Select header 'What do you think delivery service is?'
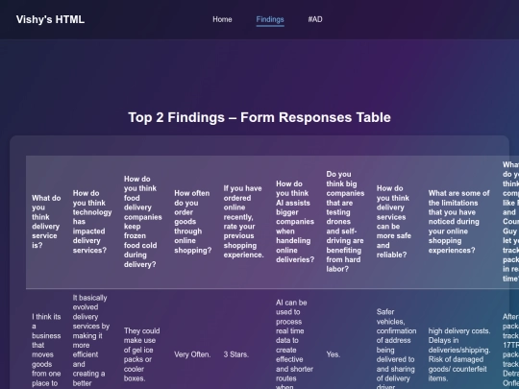The height and width of the screenshot is (389, 519). click(46, 222)
